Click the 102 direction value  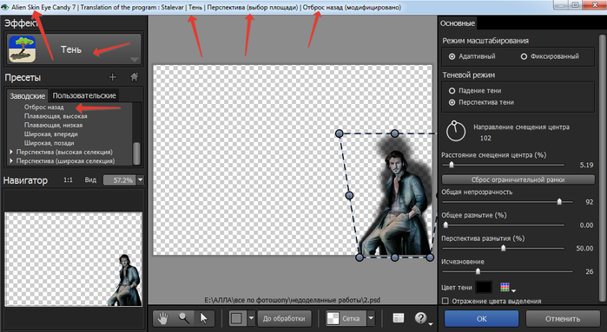point(485,138)
